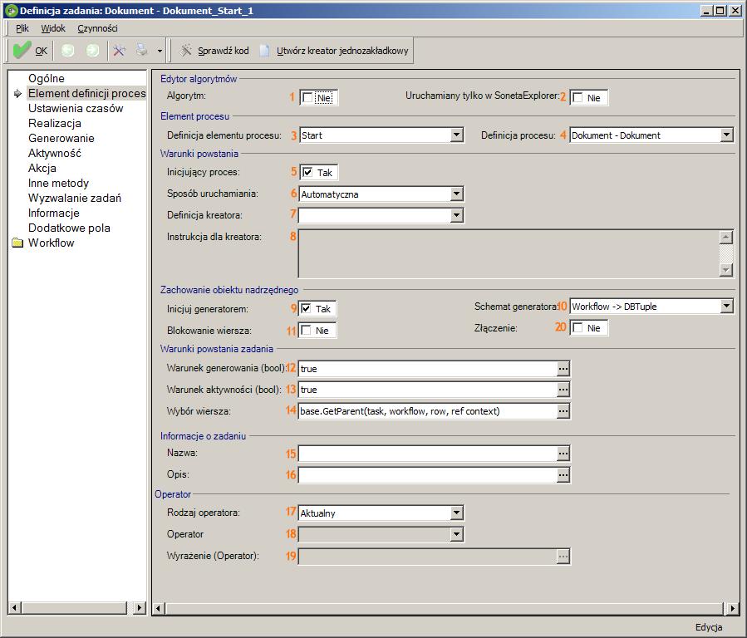Go forward with the green right arrow icon

tap(92, 51)
